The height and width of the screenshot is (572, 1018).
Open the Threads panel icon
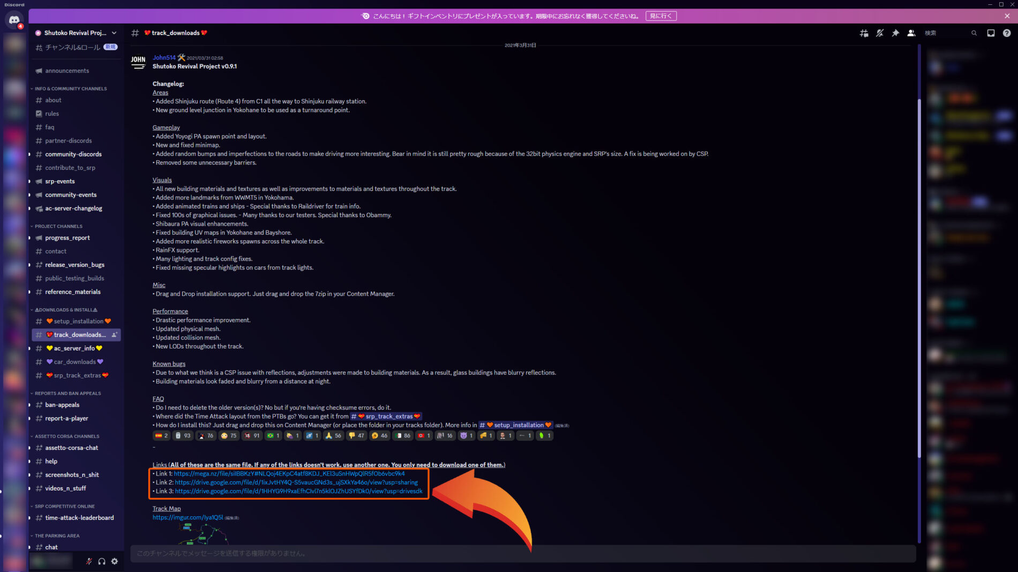click(864, 33)
